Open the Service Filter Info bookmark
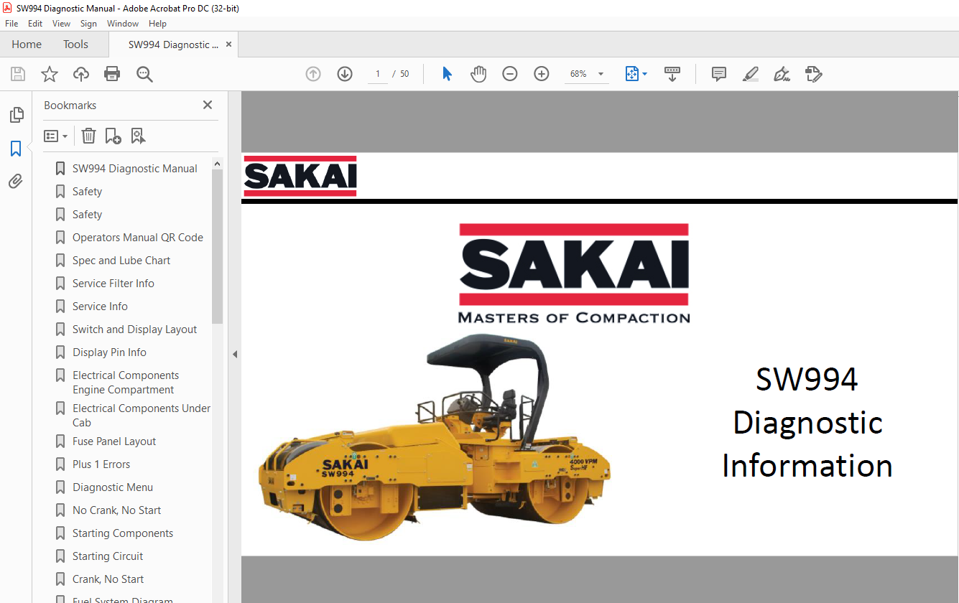Screen dimensions: 959x603 [x=113, y=284]
